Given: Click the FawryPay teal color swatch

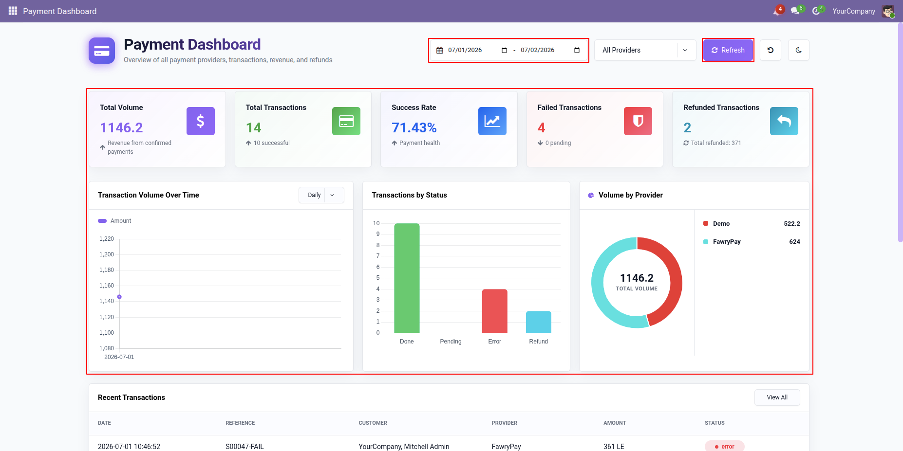Looking at the screenshot, I should click(706, 242).
